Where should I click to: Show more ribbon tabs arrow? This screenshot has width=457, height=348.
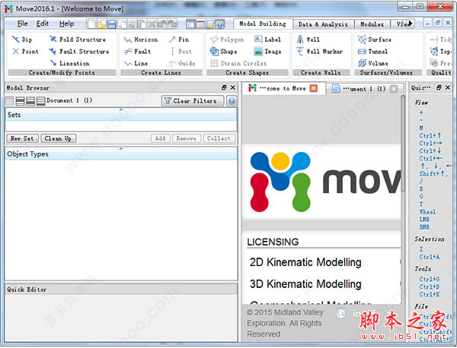411,24
